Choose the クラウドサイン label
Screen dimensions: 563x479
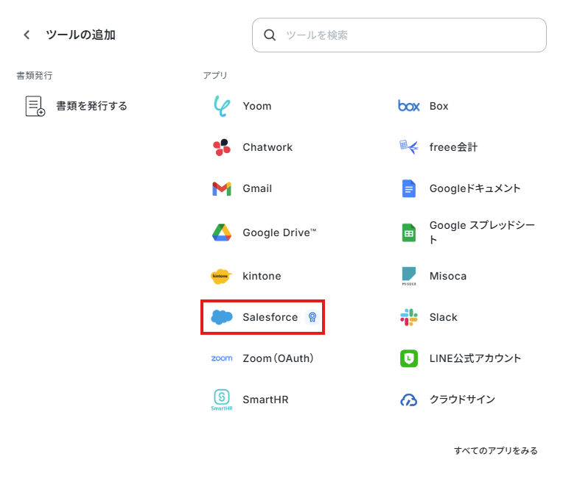(463, 400)
